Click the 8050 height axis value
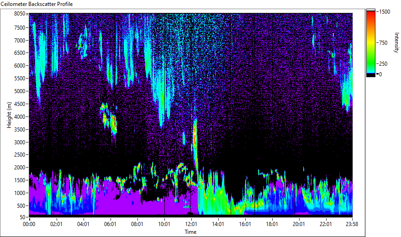The width and height of the screenshot is (401, 237). click(x=20, y=14)
